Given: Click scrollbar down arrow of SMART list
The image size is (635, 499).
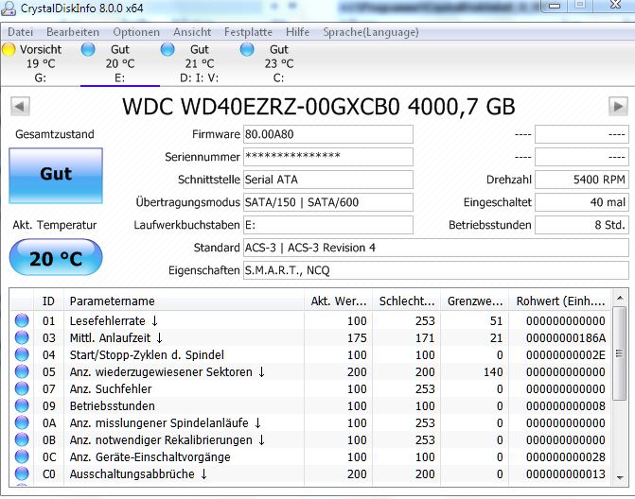Looking at the screenshot, I should 620,477.
